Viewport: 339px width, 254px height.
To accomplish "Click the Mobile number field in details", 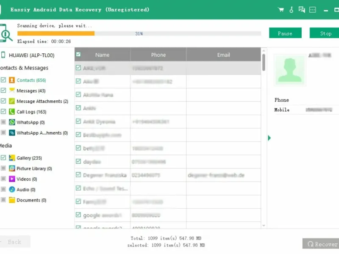I will (x=319, y=110).
